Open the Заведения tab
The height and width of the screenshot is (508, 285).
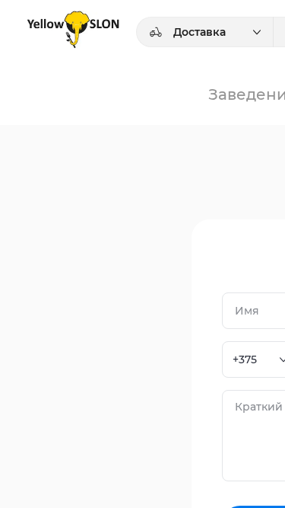point(246,94)
